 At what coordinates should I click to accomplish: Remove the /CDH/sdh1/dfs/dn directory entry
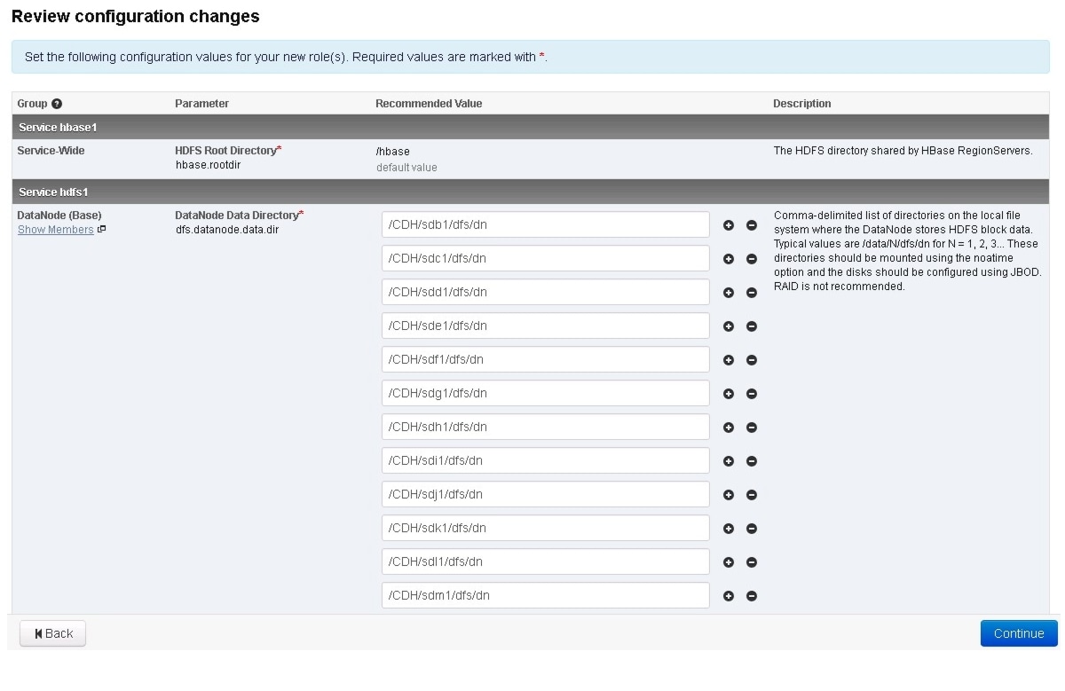[752, 428]
